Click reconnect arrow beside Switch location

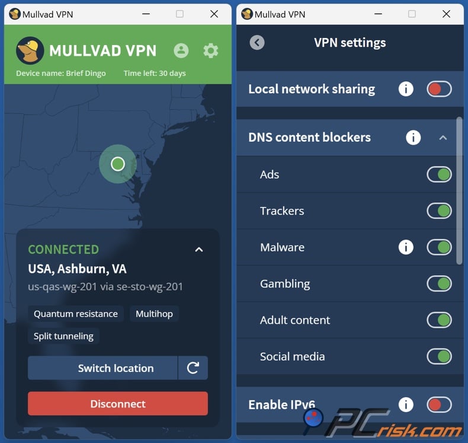193,368
